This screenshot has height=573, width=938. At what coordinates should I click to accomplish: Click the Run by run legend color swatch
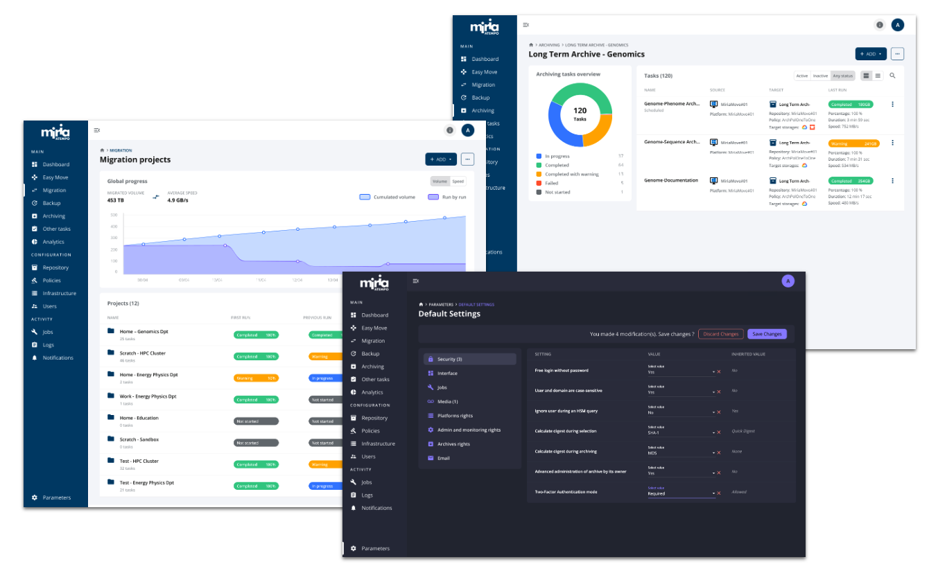coord(433,197)
